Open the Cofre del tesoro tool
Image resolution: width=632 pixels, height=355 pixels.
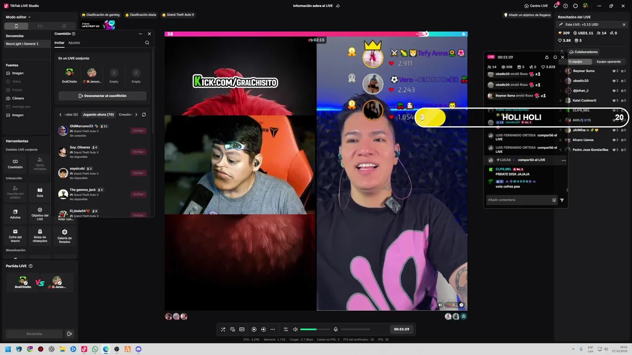pos(15,236)
